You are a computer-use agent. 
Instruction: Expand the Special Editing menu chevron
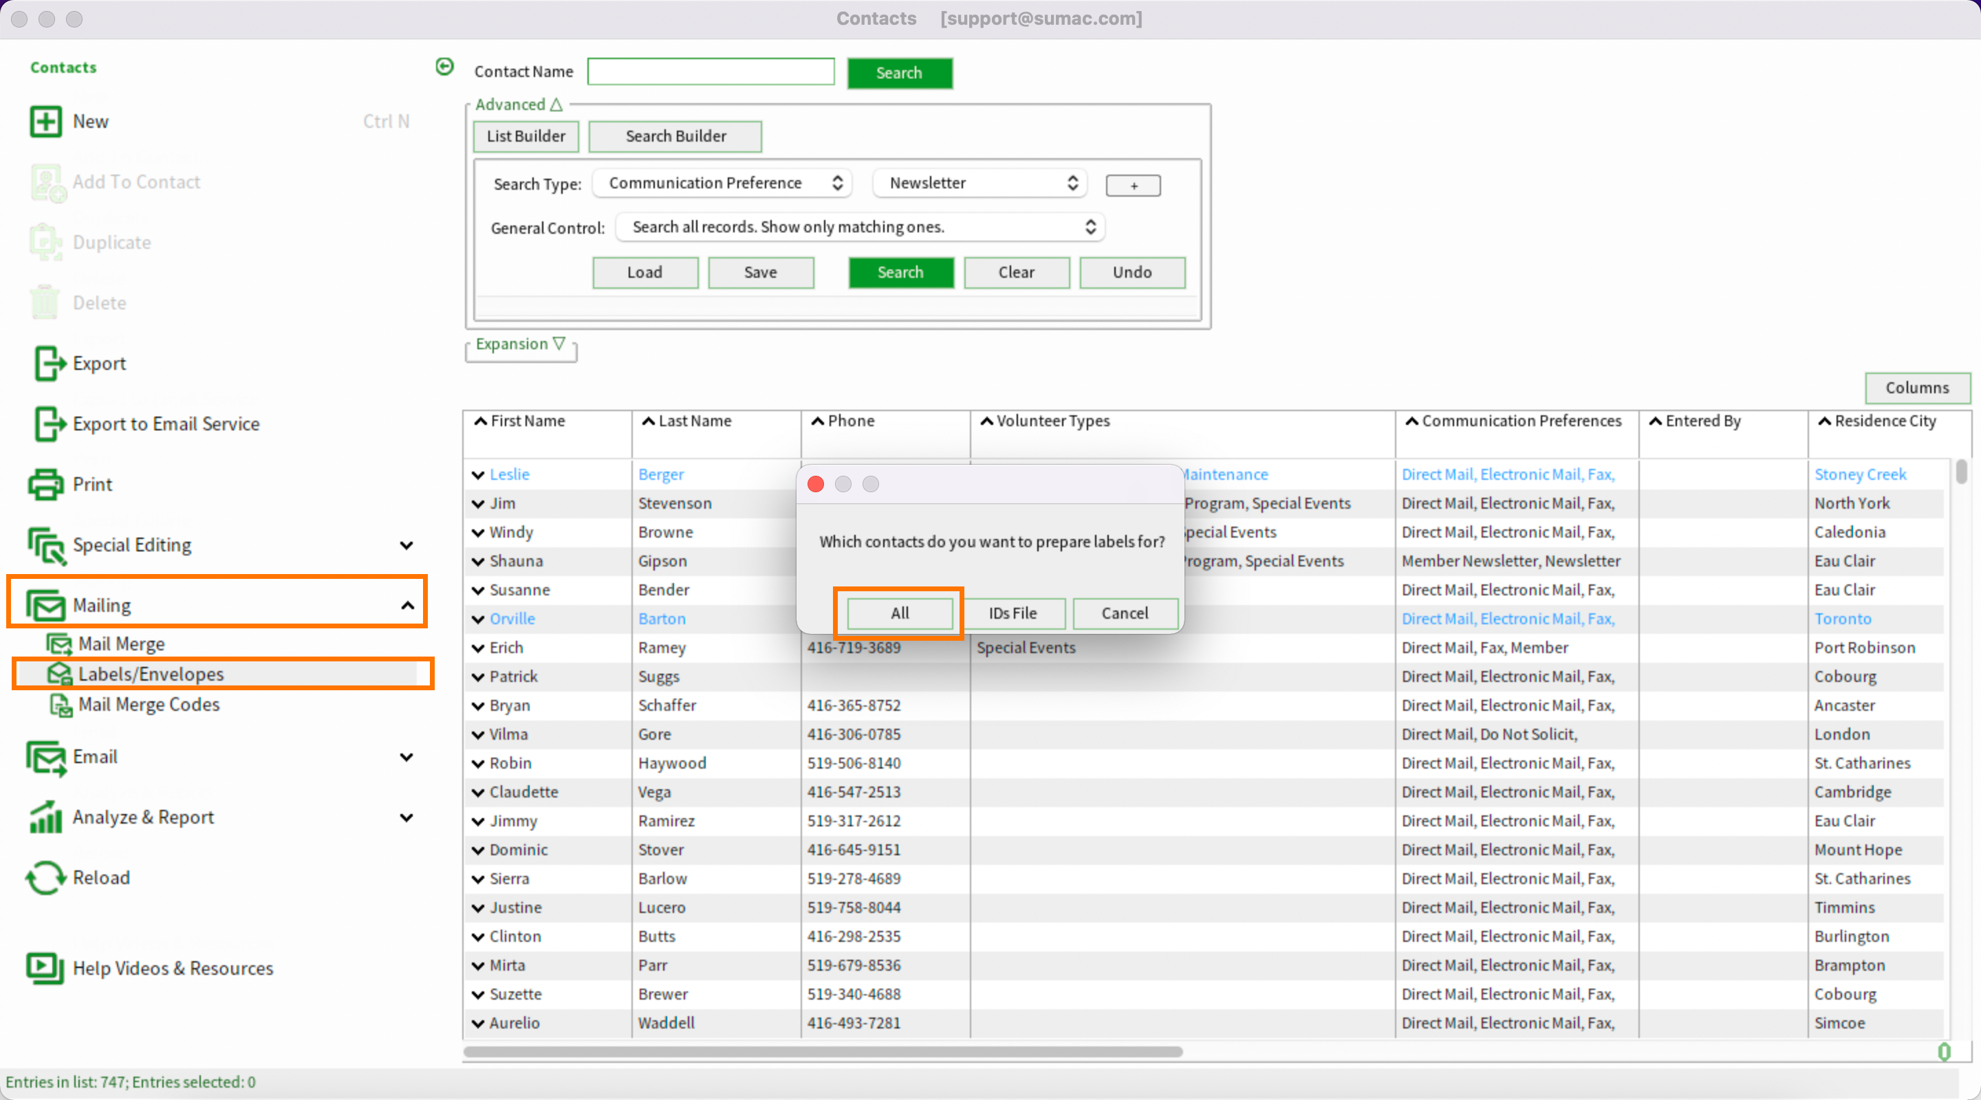coord(407,545)
